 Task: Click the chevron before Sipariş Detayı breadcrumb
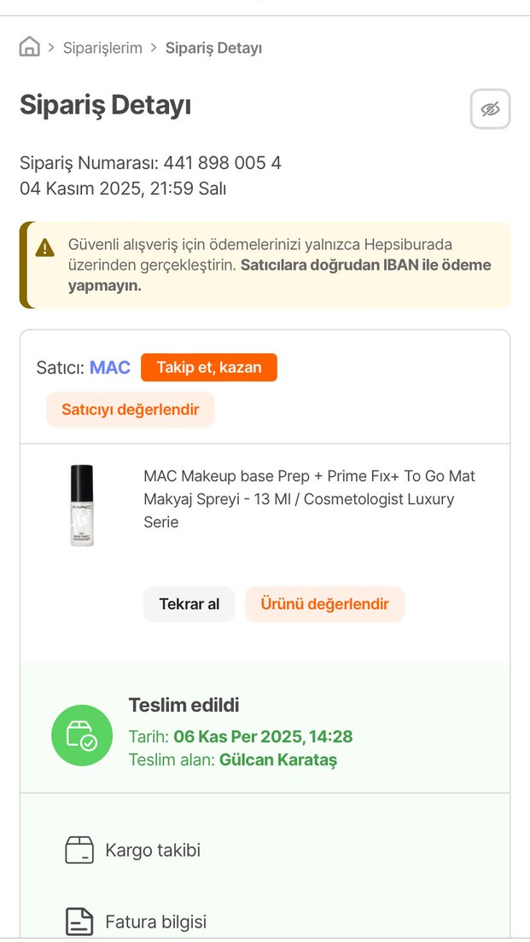154,47
